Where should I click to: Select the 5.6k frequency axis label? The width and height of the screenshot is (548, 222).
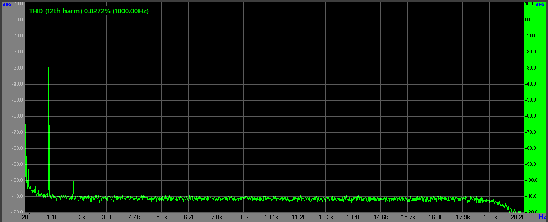[162, 218]
